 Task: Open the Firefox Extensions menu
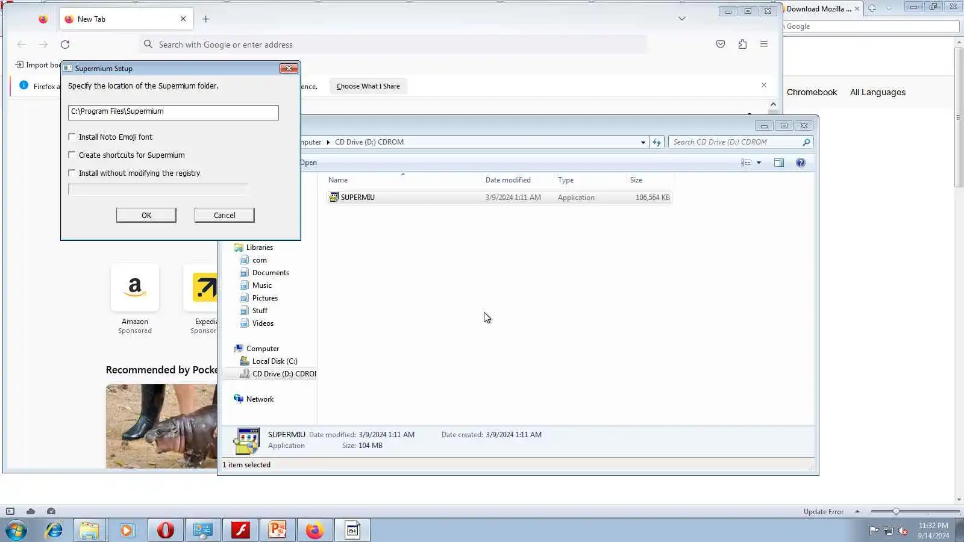pyautogui.click(x=742, y=44)
